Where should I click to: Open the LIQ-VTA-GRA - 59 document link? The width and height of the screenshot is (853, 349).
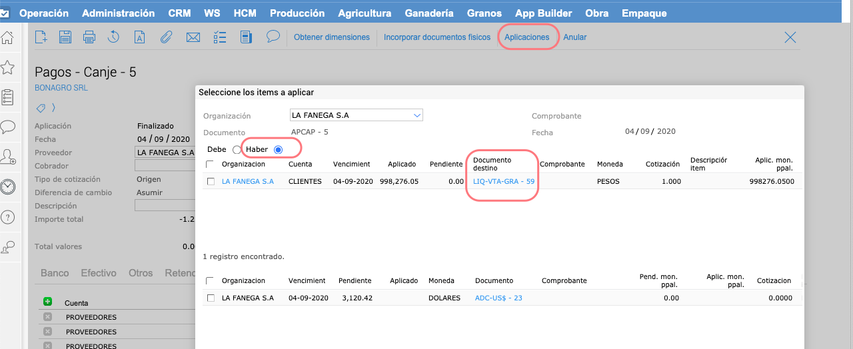[503, 181]
